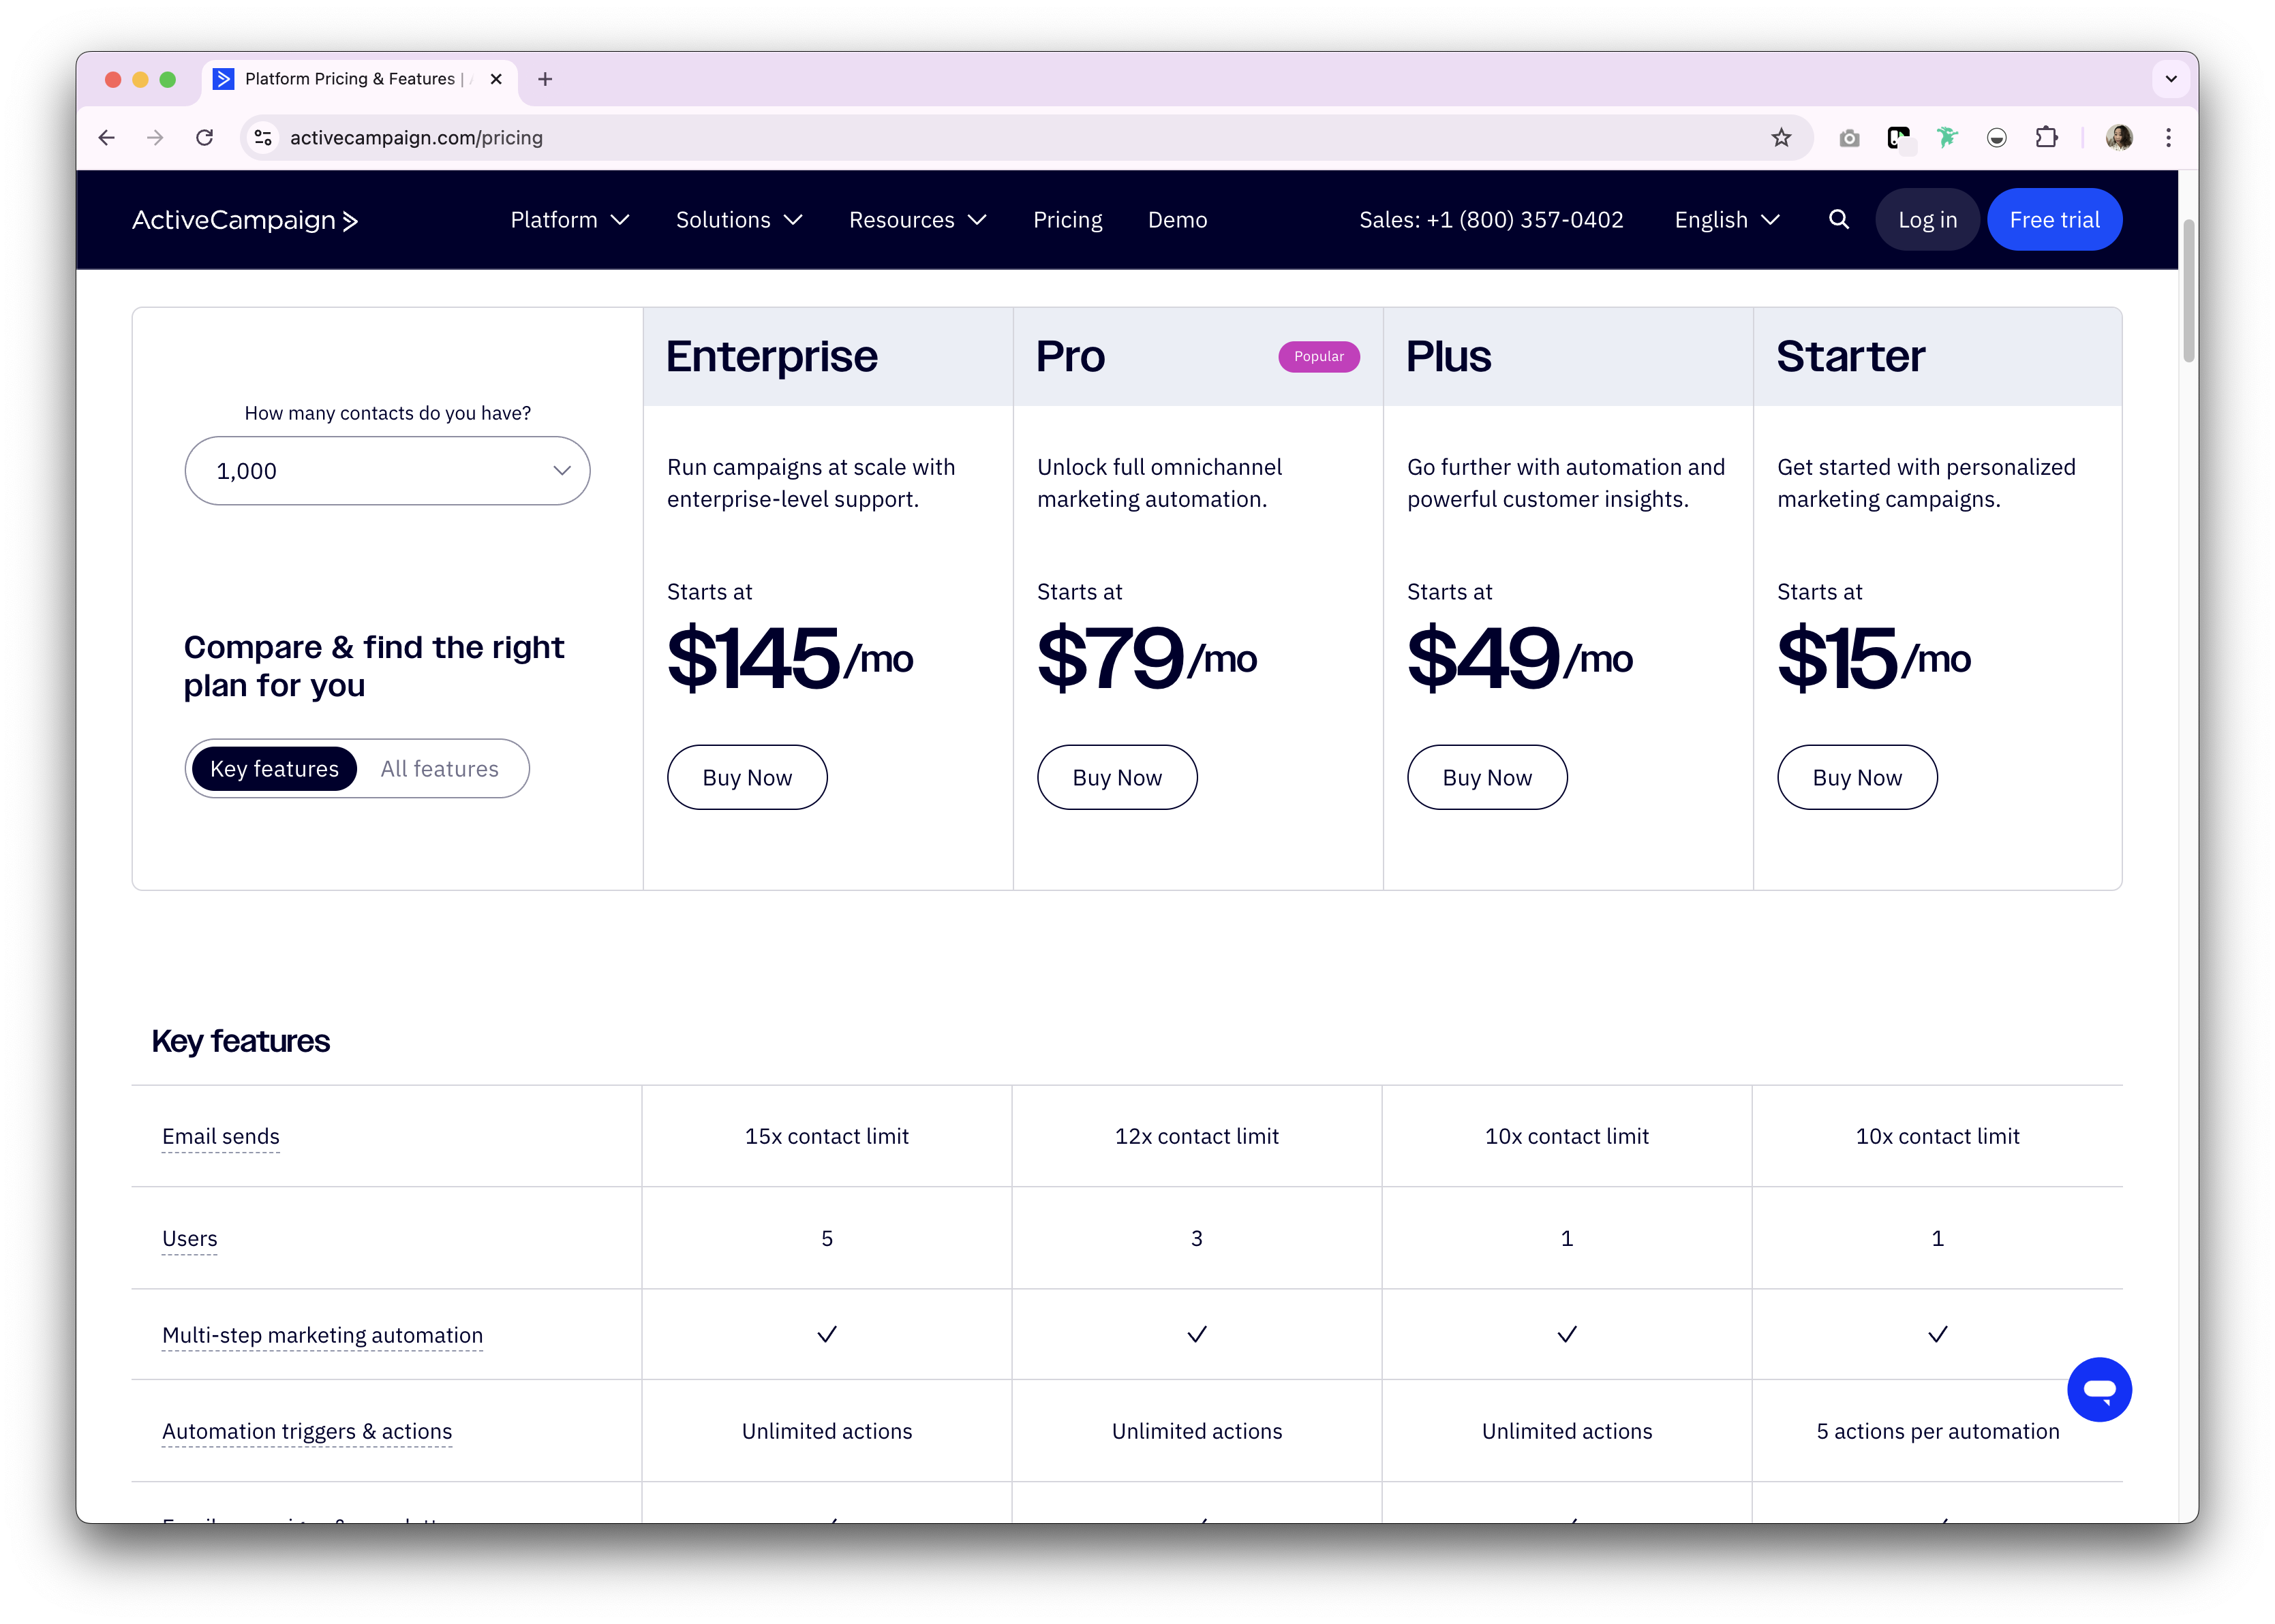2275x1624 pixels.
Task: Click the Starter plan heading
Action: 1851,357
